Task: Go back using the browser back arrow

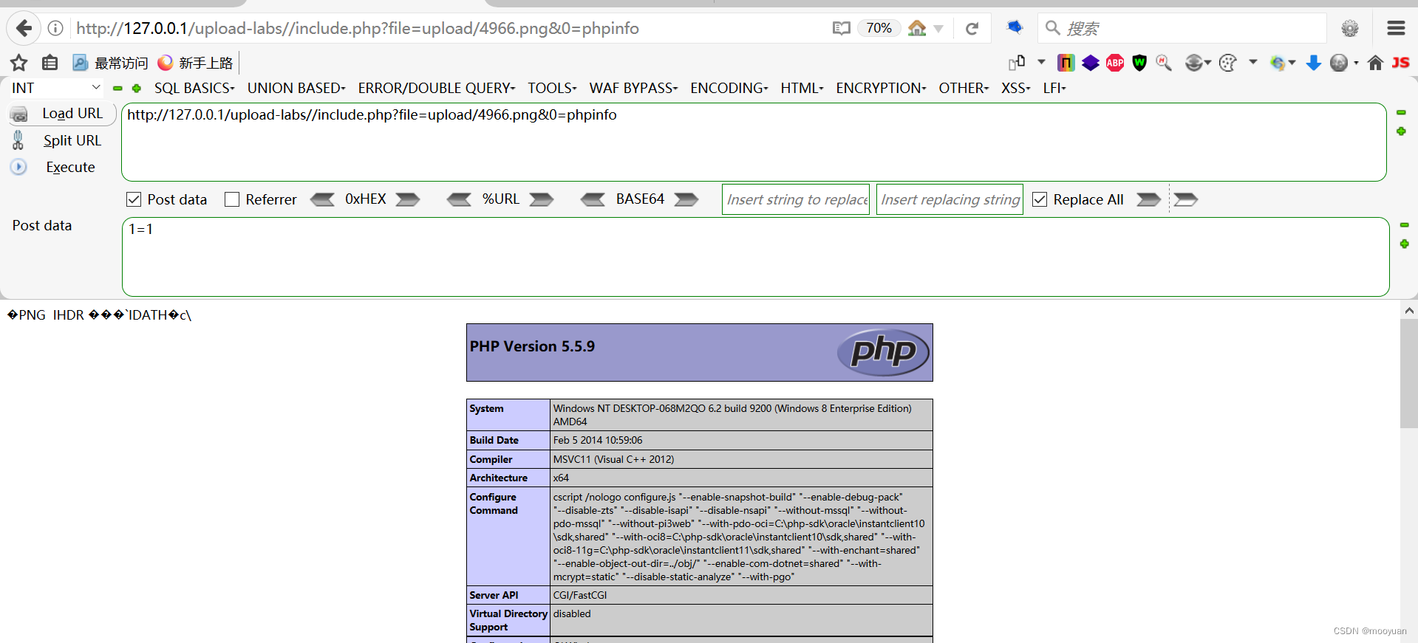Action: pyautogui.click(x=24, y=28)
